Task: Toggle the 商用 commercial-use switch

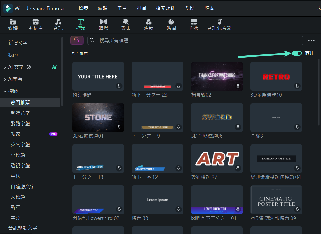Action: coord(297,53)
